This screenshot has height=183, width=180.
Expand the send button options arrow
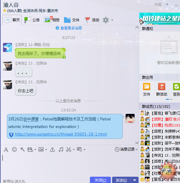[x=135, y=180]
